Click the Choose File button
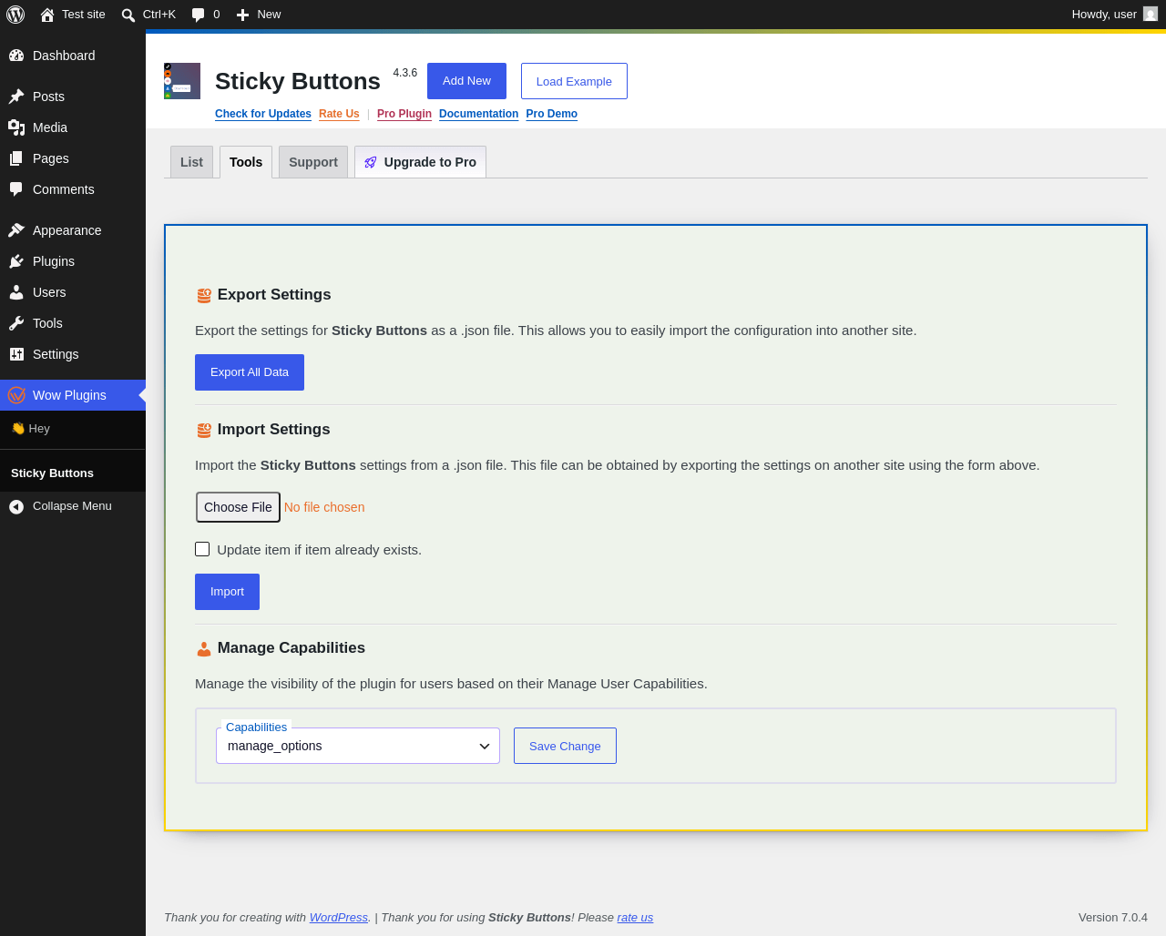 (238, 507)
